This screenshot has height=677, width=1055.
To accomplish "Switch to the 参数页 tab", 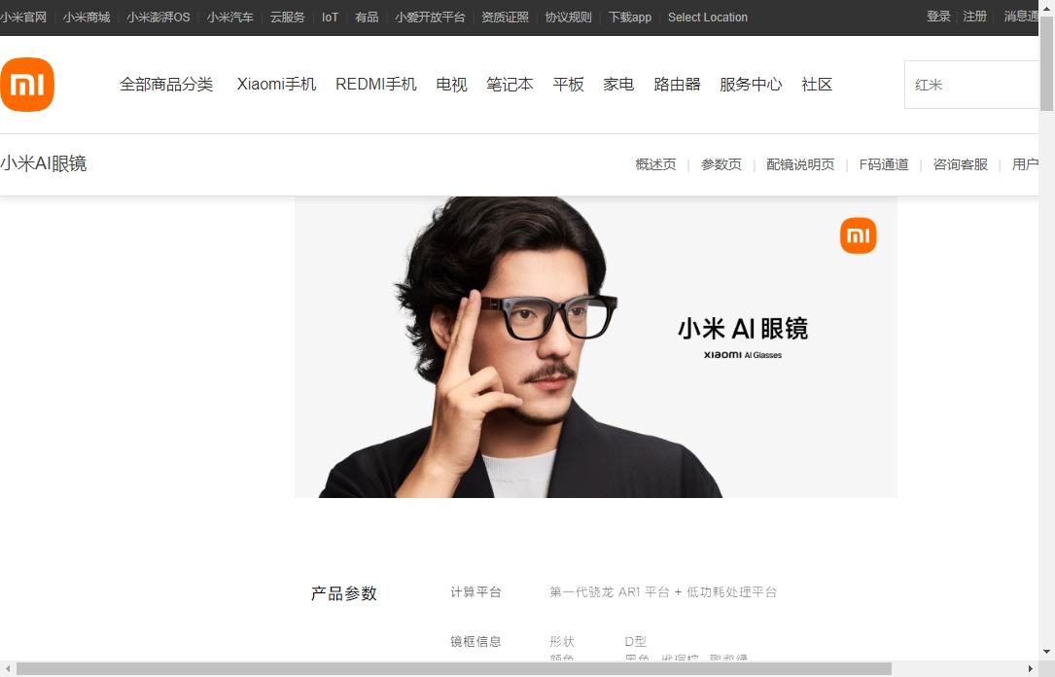I will point(721,164).
